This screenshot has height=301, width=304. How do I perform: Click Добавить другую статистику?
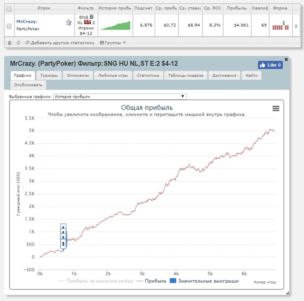(60, 43)
